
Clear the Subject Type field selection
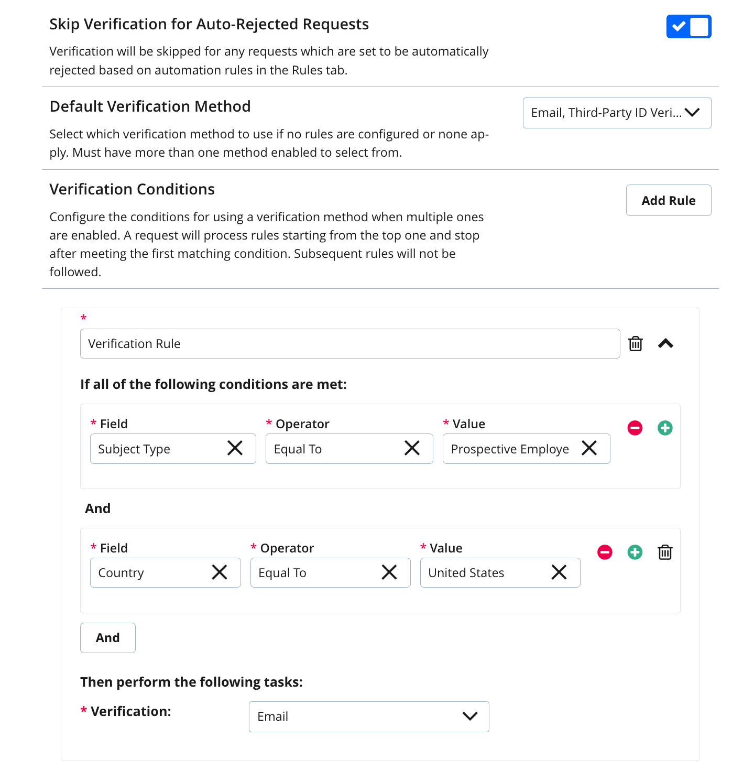tap(235, 449)
